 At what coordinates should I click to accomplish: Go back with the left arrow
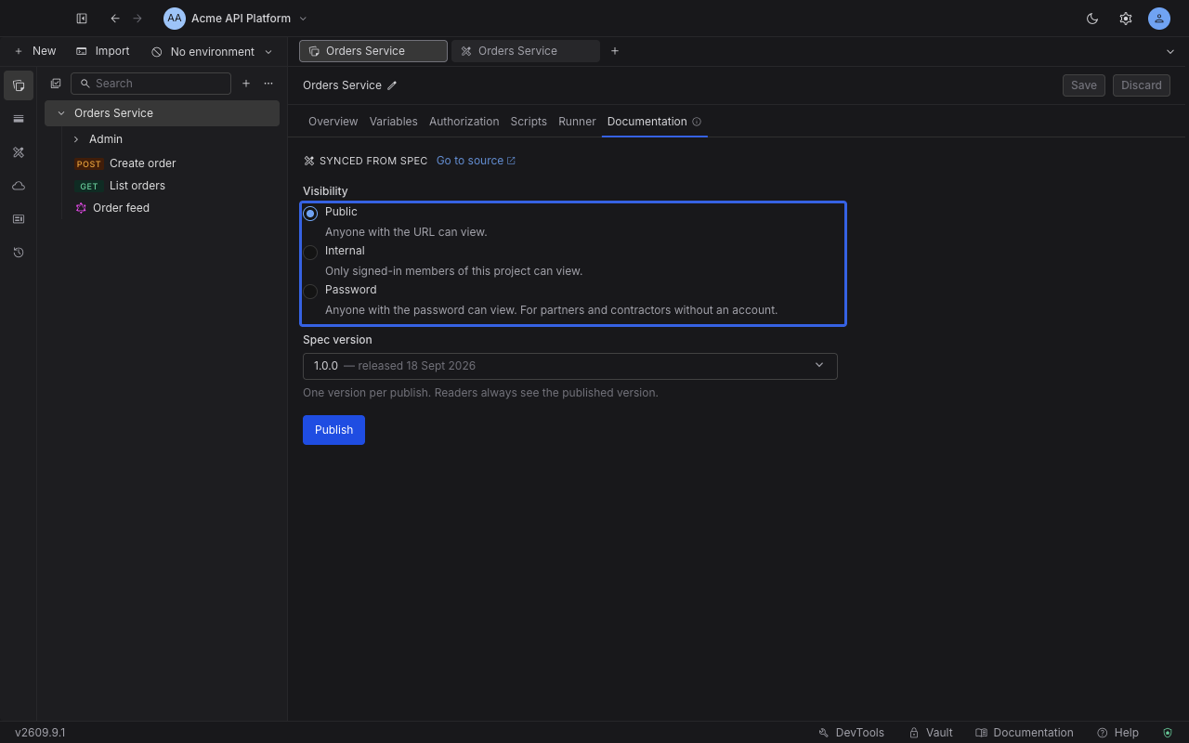(114, 19)
